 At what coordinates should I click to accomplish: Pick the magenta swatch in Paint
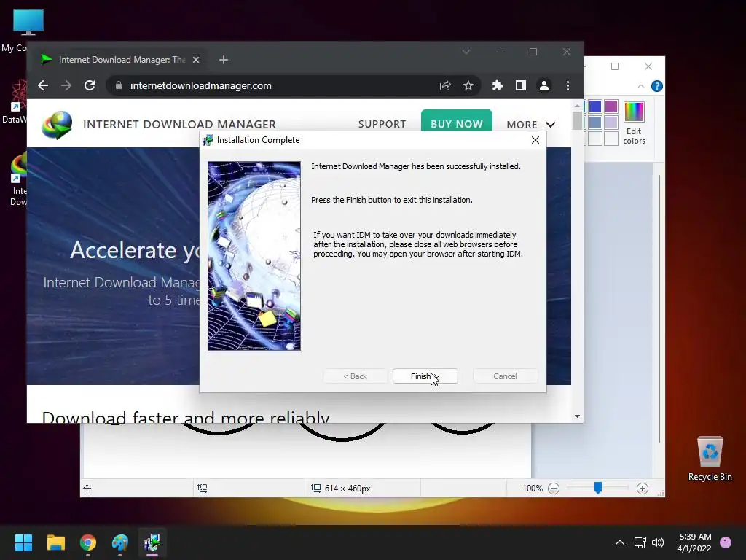coord(611,106)
